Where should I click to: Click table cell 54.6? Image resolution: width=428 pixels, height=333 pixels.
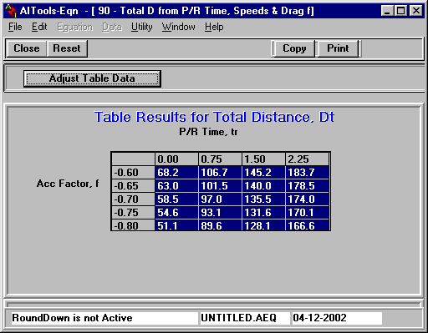(x=176, y=213)
